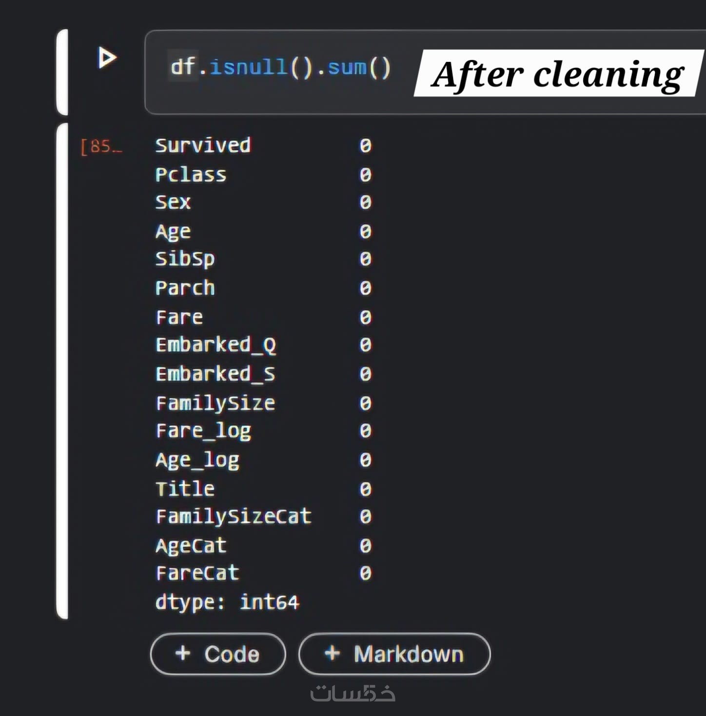Click inside the df.isnull().sum() code editor
Viewport: 706px width, 716px height.
point(280,67)
